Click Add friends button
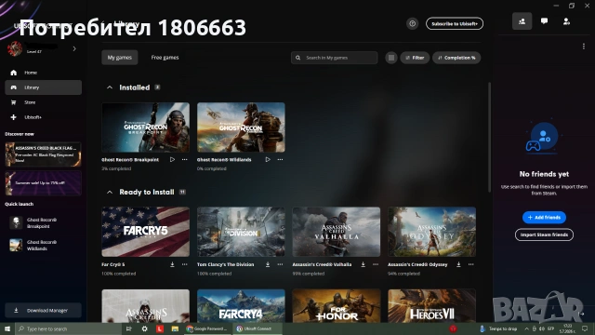 pos(544,217)
